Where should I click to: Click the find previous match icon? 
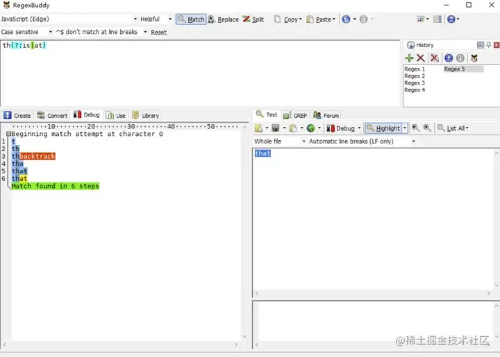tap(415, 128)
